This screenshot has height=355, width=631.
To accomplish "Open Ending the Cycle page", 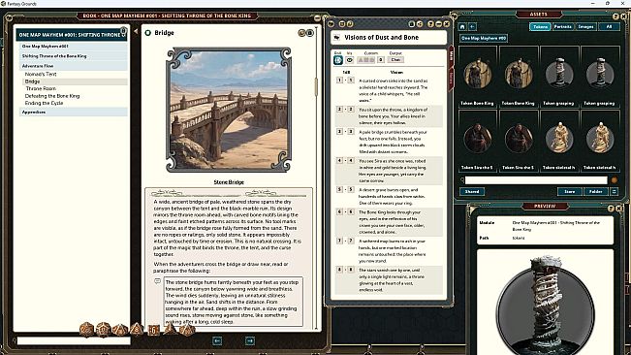I will coord(44,103).
